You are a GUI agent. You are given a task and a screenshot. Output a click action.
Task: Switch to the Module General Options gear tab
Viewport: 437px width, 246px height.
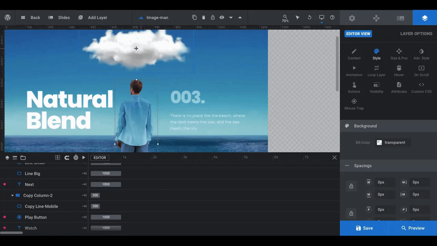tap(352, 18)
